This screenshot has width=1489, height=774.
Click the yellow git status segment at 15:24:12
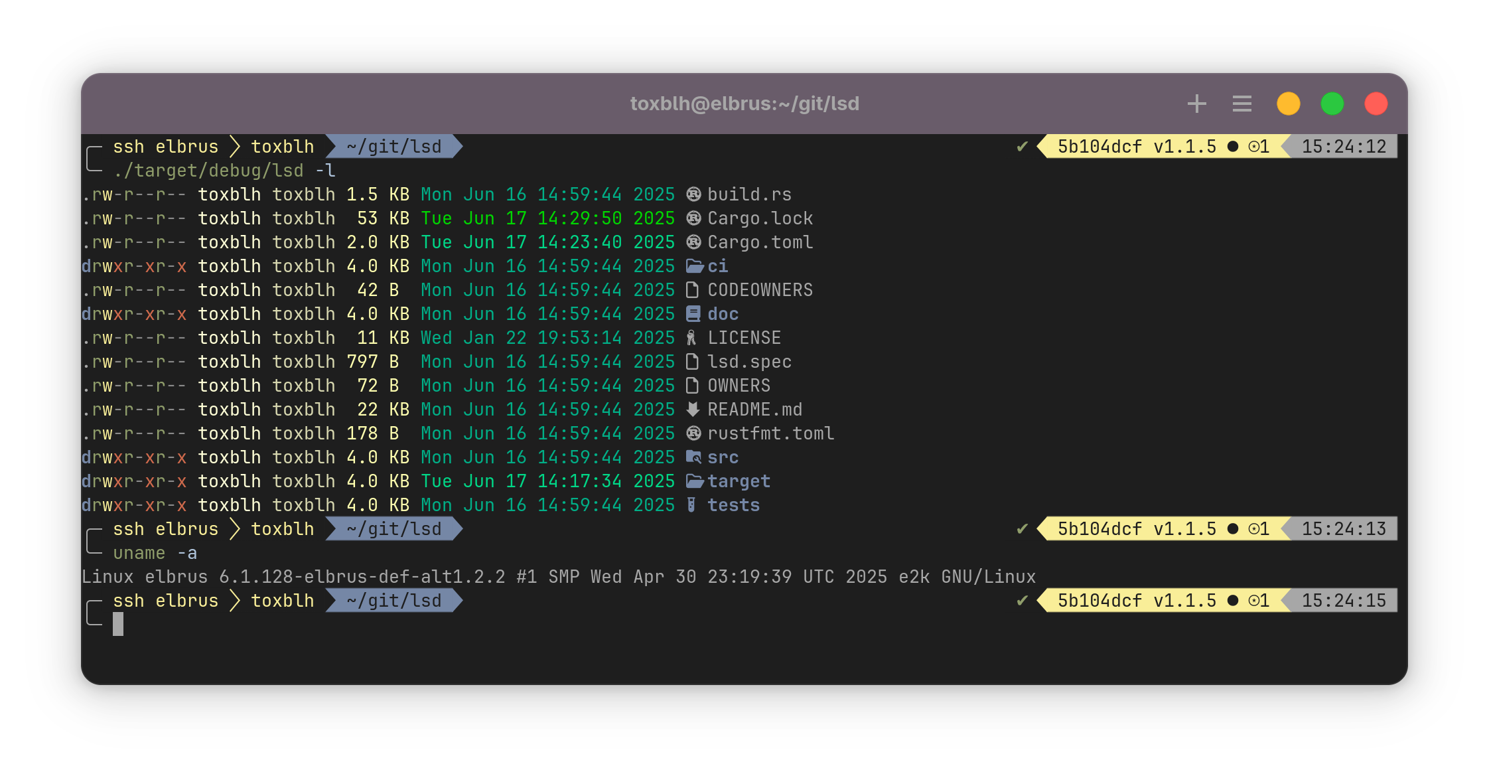[1163, 147]
